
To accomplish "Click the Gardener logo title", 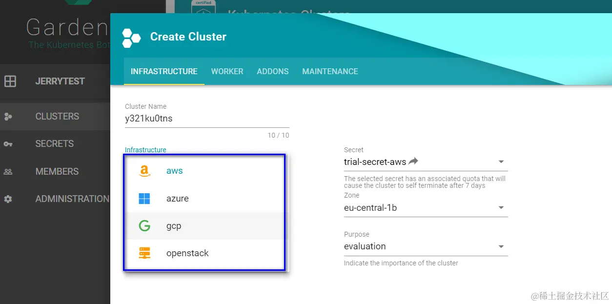I will pyautogui.click(x=67, y=27).
